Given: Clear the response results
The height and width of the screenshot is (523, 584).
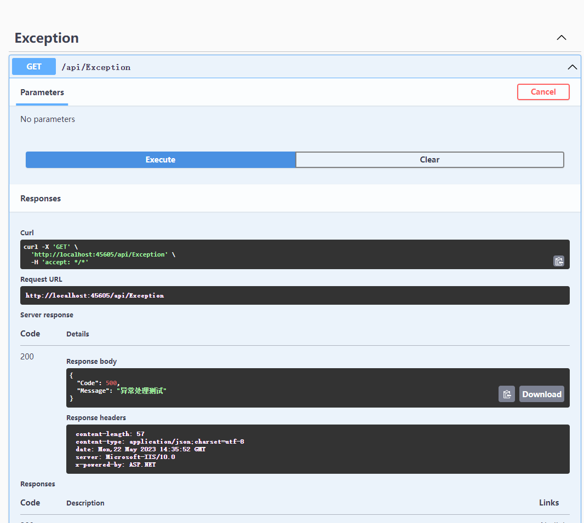Looking at the screenshot, I should pyautogui.click(x=430, y=160).
